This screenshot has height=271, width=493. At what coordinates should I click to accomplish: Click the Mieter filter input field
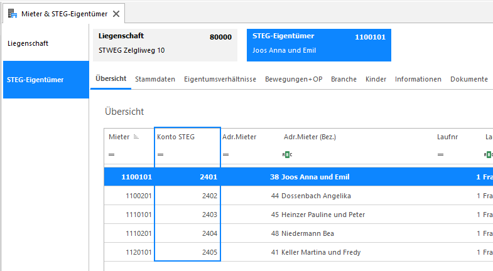click(135, 154)
